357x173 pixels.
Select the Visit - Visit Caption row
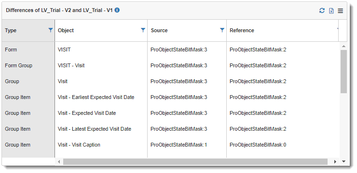pyautogui.click(x=171, y=145)
